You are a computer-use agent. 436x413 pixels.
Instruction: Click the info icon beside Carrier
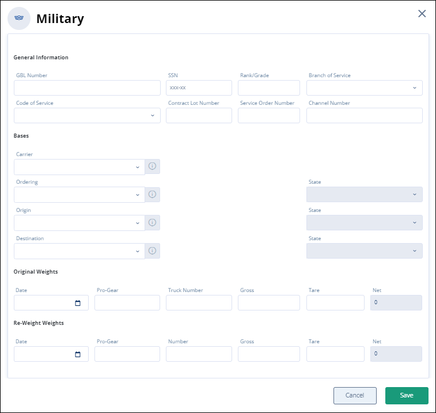point(152,166)
